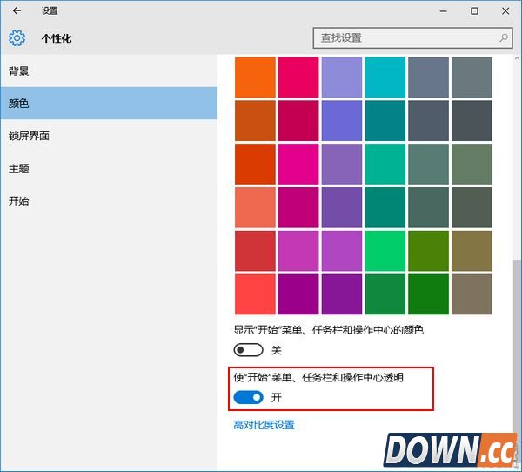This screenshot has height=472, width=522.
Task: Pick the cyan swatch in top row
Action: pos(385,78)
